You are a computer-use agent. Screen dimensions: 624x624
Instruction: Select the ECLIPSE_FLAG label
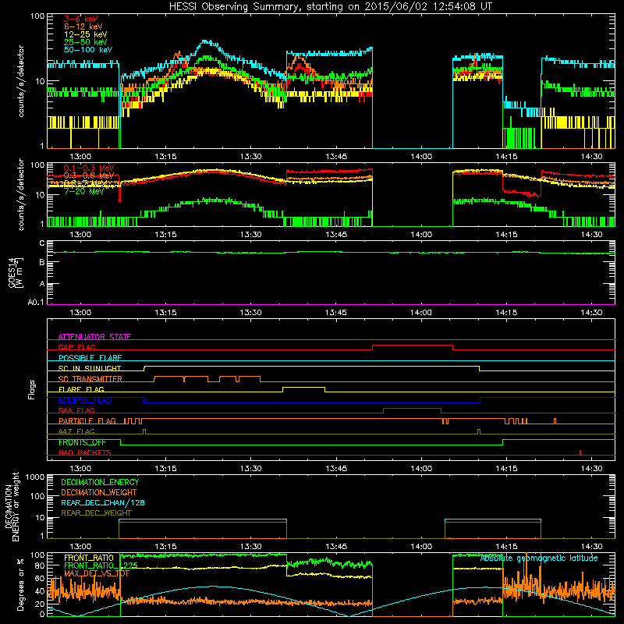pos(85,400)
